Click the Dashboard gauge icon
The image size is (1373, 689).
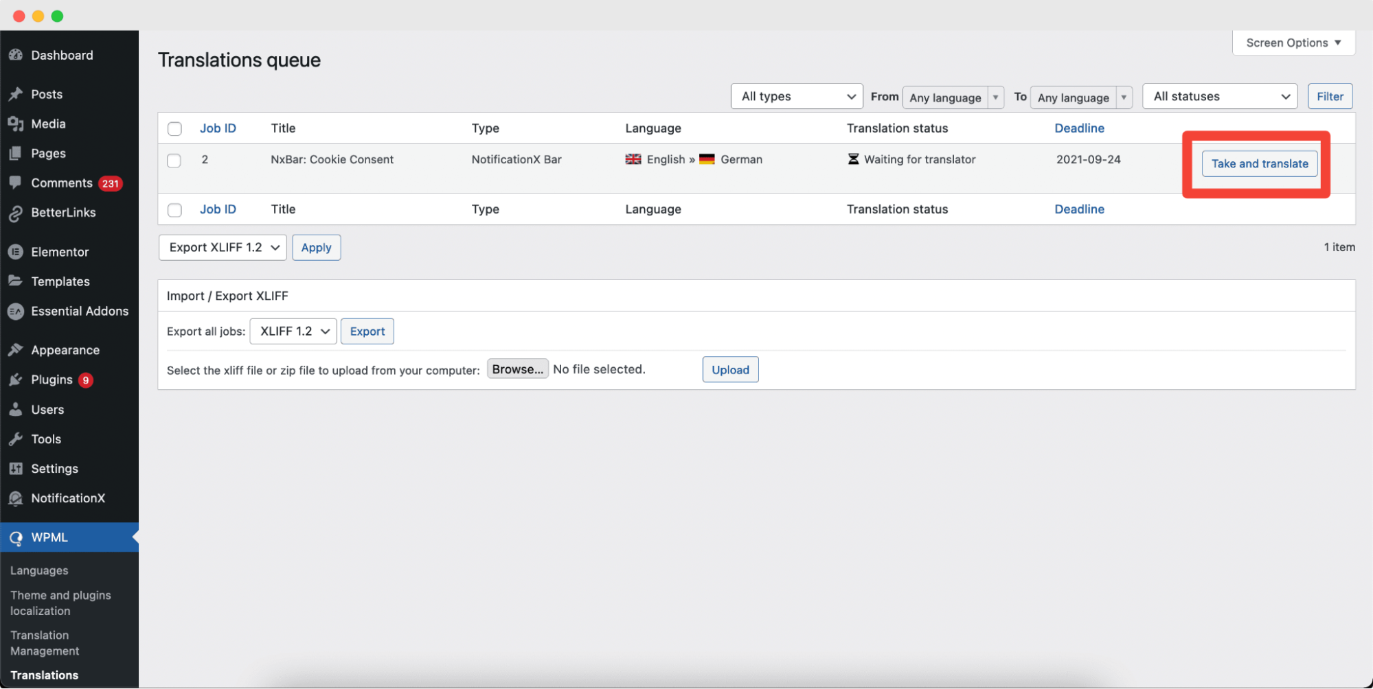coord(16,55)
